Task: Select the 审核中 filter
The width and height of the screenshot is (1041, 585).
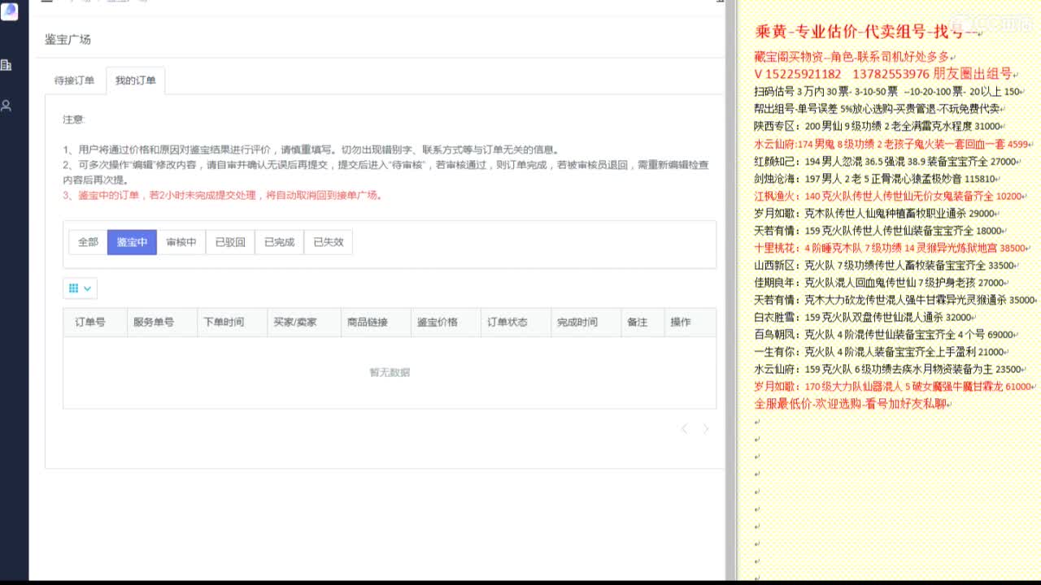Action: coord(181,242)
